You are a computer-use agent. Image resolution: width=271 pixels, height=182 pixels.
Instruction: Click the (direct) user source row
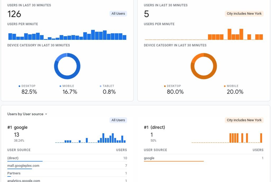tap(67, 158)
